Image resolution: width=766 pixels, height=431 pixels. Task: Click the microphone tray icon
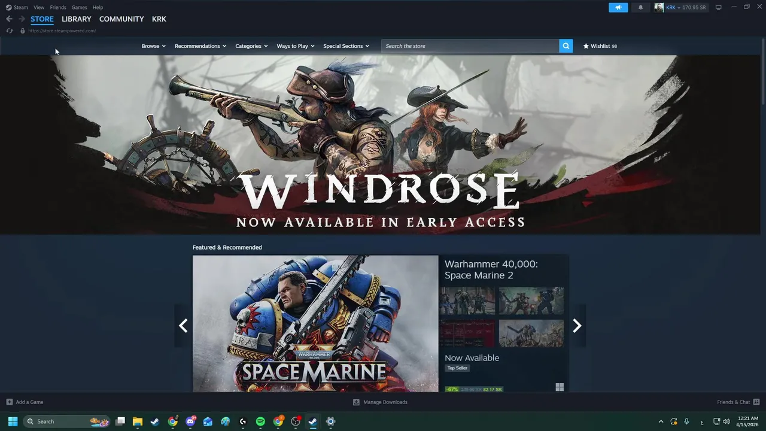[686, 421]
